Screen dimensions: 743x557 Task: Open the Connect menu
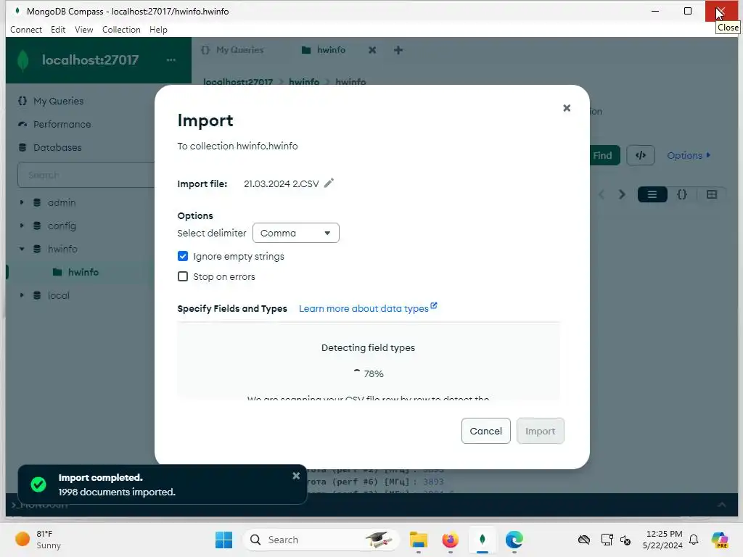[x=26, y=29]
